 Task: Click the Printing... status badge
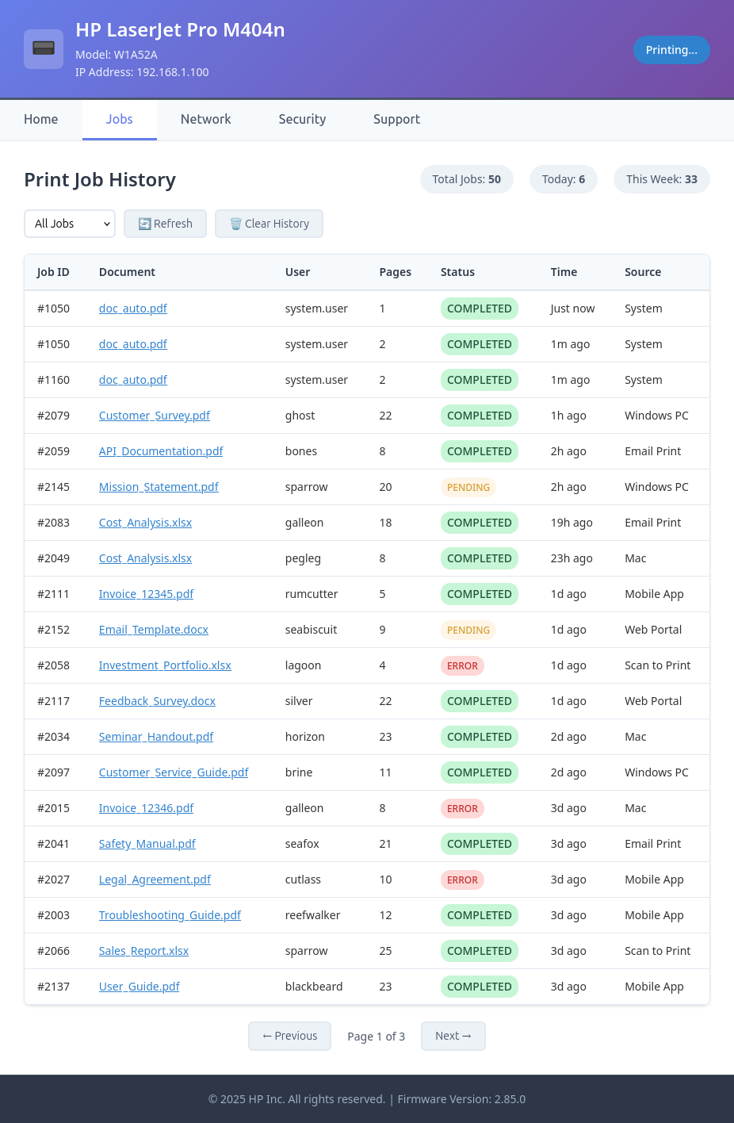pyautogui.click(x=671, y=50)
